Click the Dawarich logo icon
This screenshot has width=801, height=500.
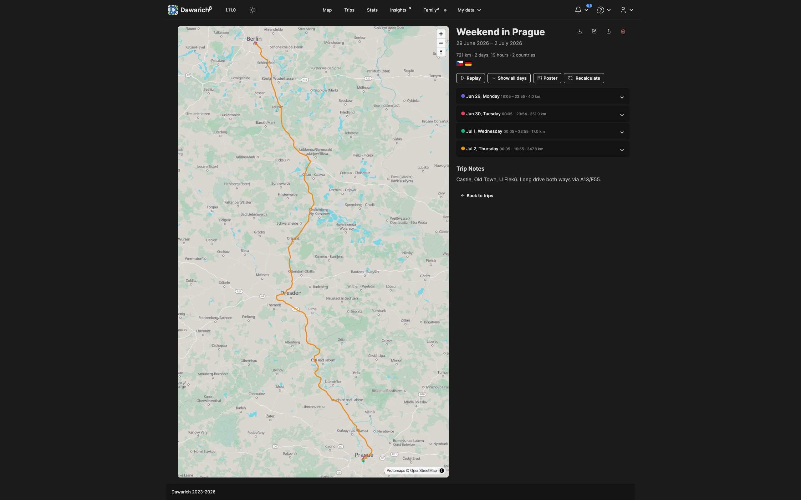[173, 10]
